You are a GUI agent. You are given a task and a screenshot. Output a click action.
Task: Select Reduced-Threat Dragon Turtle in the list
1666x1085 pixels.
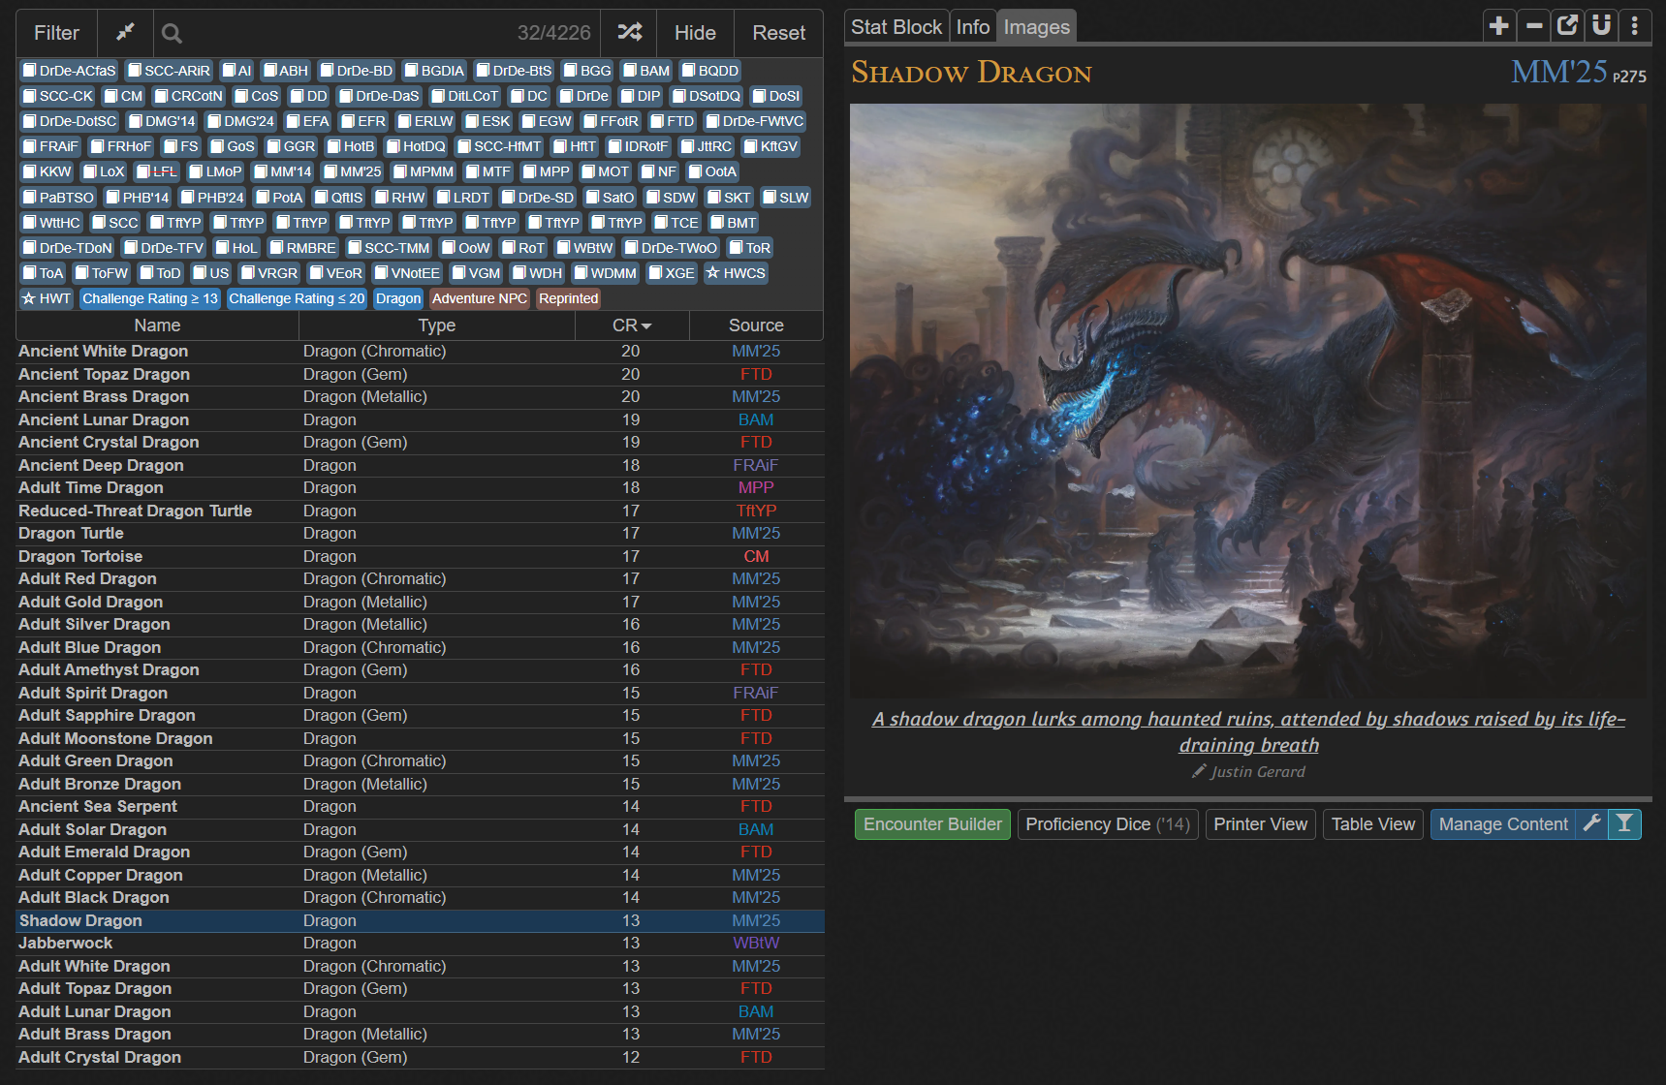(x=420, y=511)
